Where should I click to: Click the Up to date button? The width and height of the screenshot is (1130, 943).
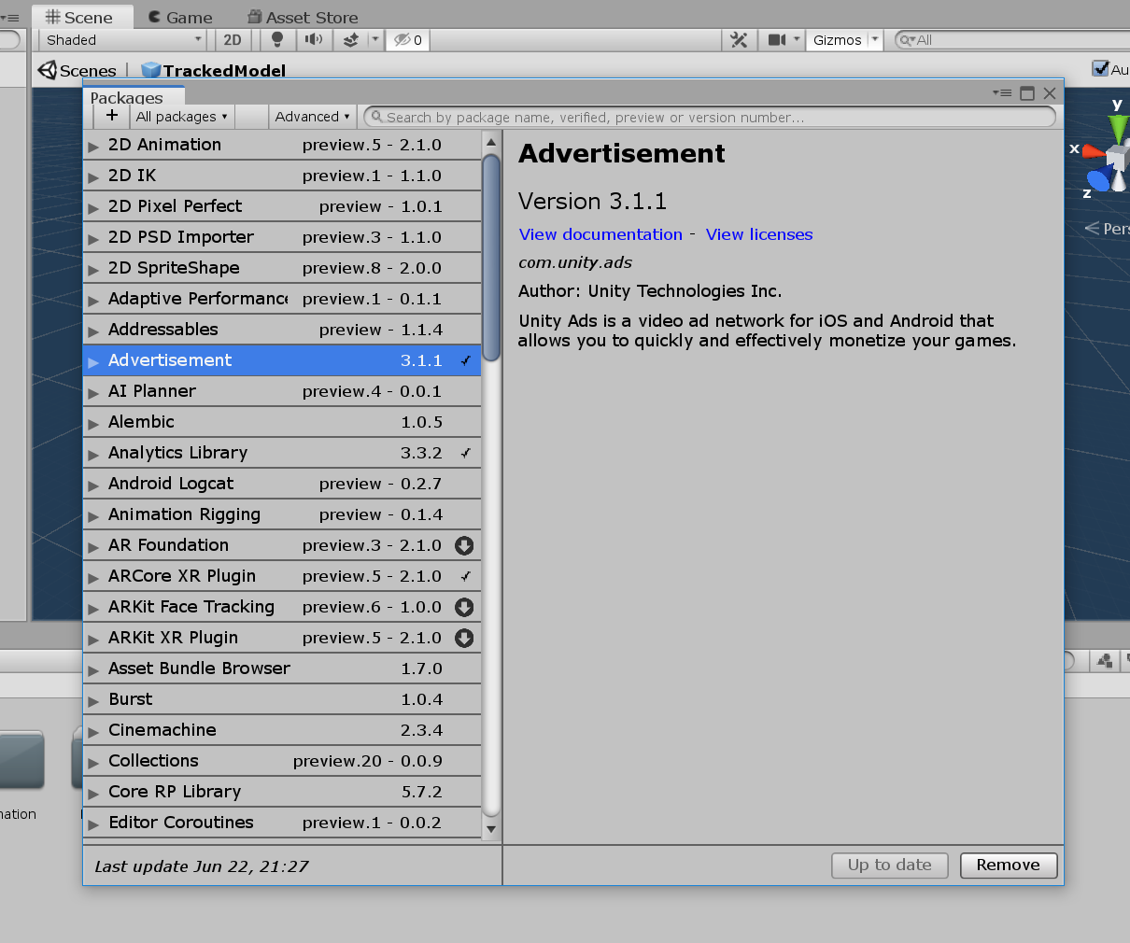click(890, 866)
